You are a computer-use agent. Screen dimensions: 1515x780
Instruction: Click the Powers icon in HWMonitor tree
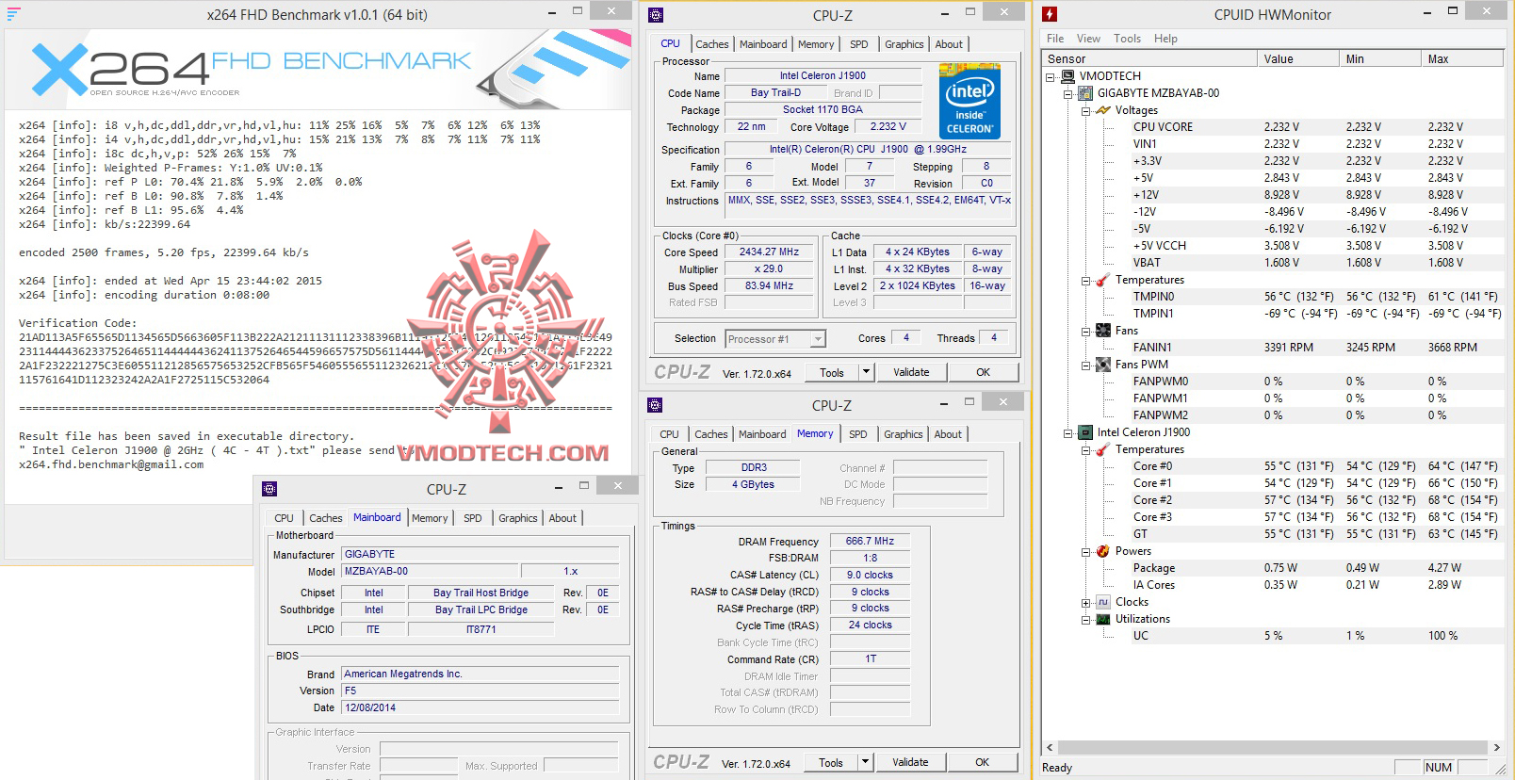(x=1103, y=551)
